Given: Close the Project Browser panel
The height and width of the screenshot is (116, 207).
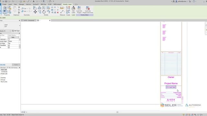Looking at the screenshot, I should point(19,68).
